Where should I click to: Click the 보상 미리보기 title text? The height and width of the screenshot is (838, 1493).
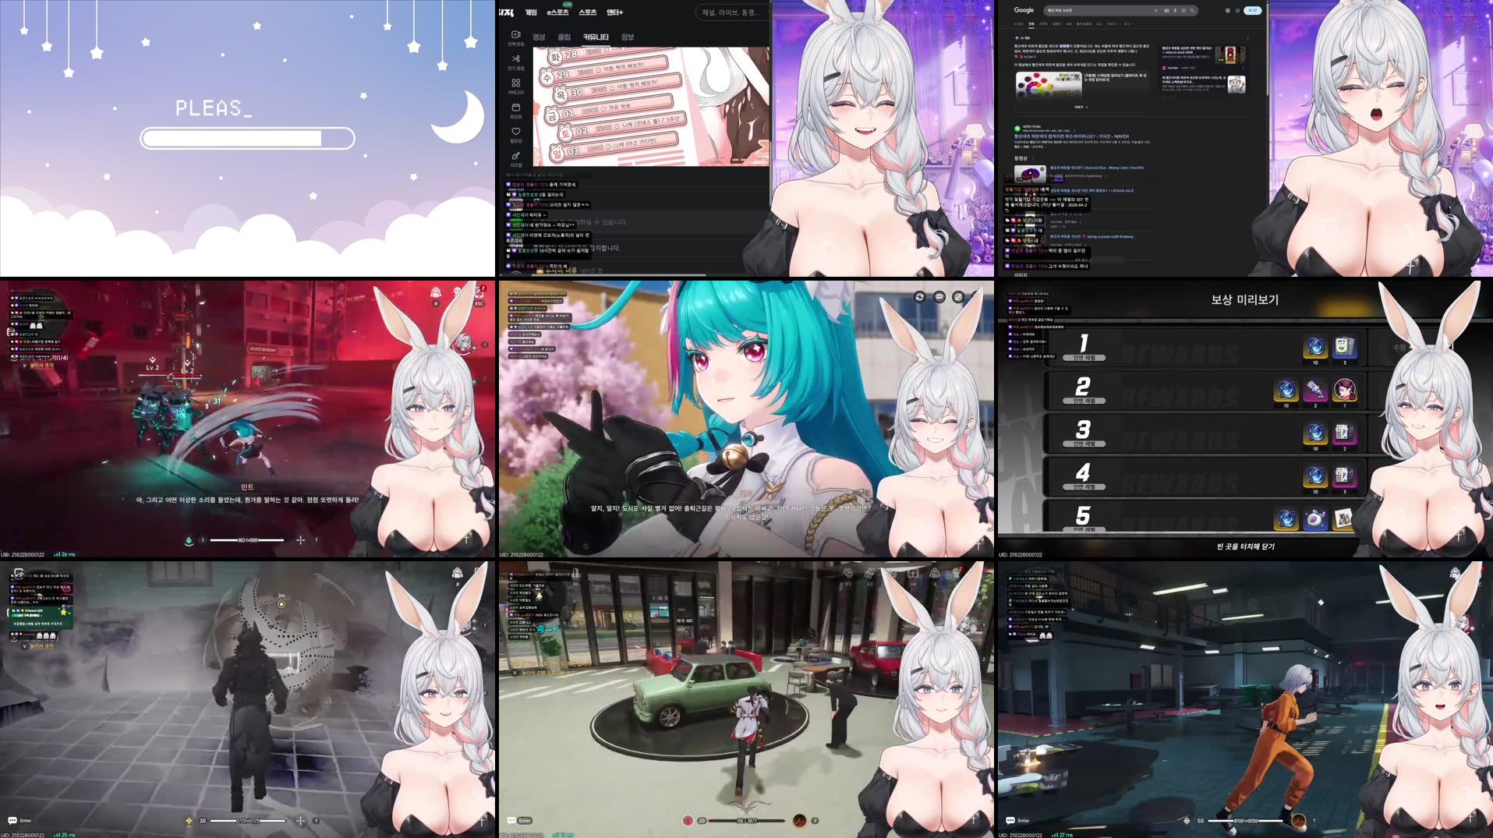coord(1244,299)
